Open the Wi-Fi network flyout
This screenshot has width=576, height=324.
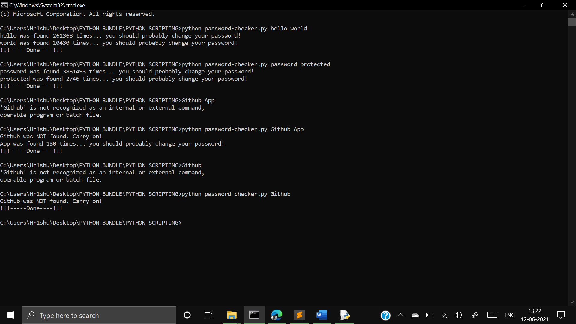[444, 315]
